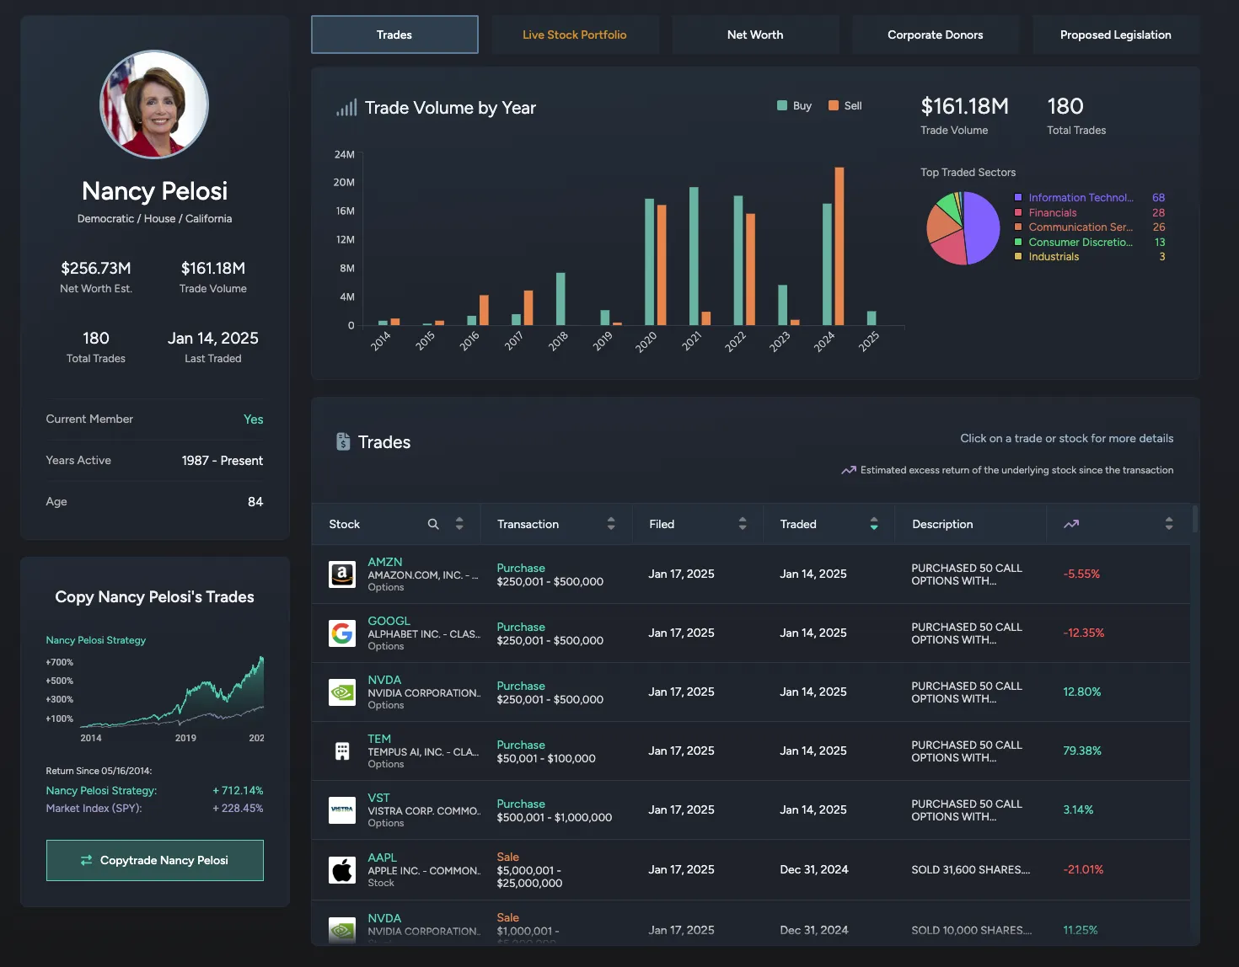The width and height of the screenshot is (1239, 967).
Task: Open the GOOGL ticker link
Action: (x=389, y=621)
